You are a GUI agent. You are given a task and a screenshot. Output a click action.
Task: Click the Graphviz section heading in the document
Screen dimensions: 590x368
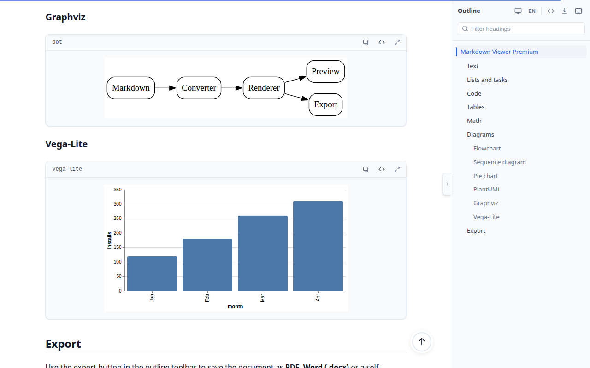click(x=65, y=17)
